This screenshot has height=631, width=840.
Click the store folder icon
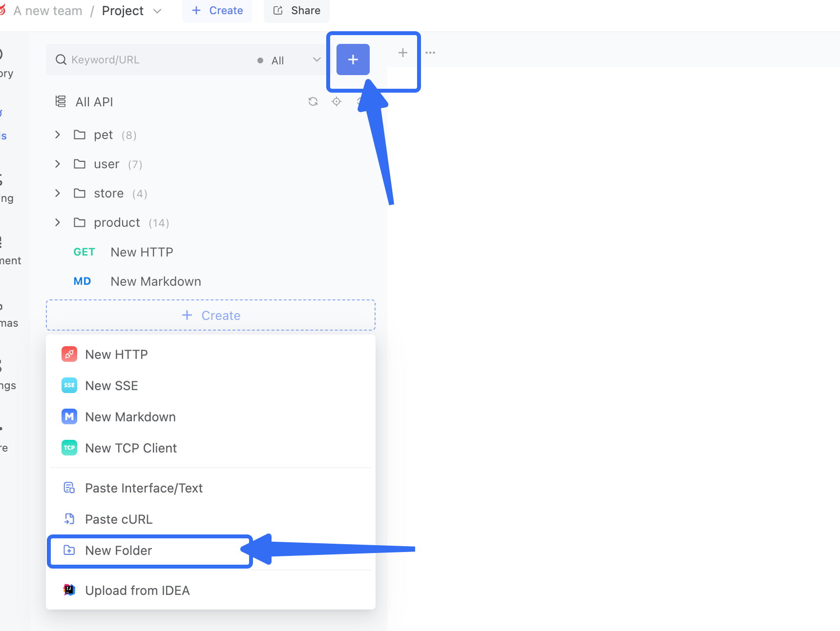80,193
